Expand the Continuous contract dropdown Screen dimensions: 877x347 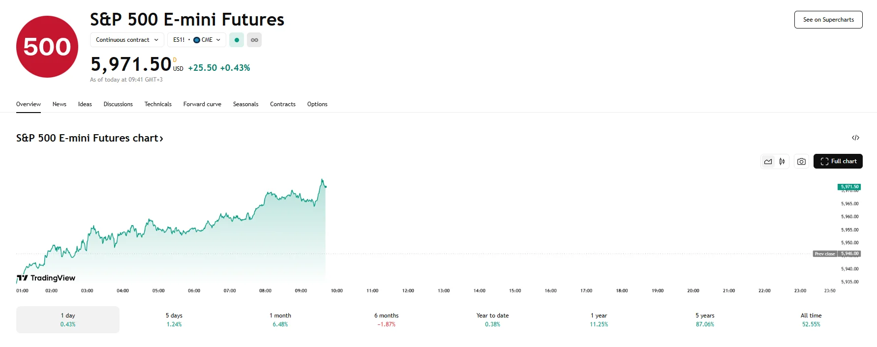127,40
